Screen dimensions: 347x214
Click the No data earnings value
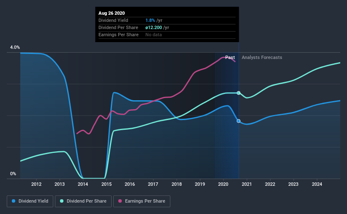153,35
